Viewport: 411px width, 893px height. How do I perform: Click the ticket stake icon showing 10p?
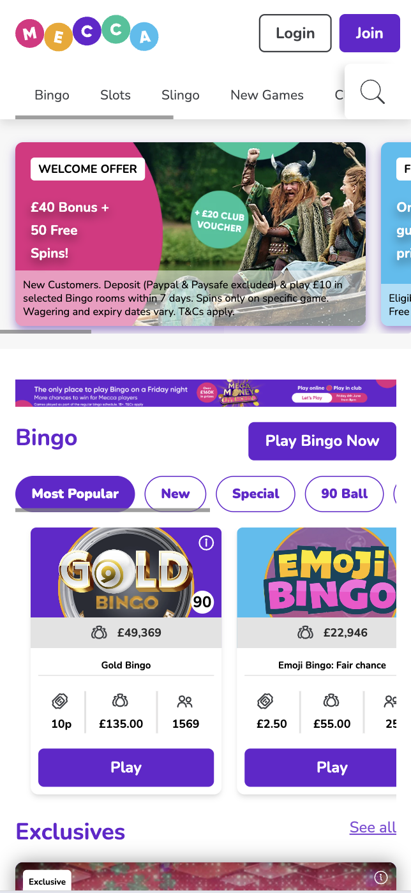click(61, 701)
